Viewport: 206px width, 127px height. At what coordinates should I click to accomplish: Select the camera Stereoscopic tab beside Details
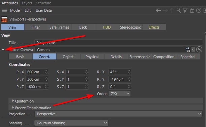140,57
